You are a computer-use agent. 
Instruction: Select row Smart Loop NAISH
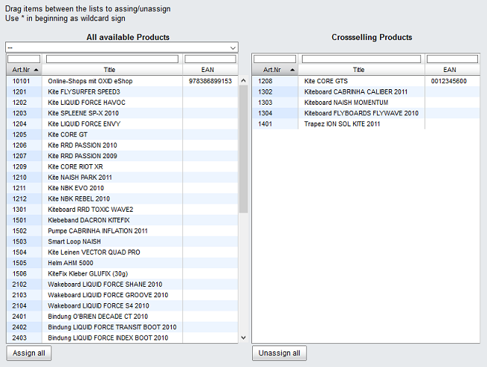point(122,241)
